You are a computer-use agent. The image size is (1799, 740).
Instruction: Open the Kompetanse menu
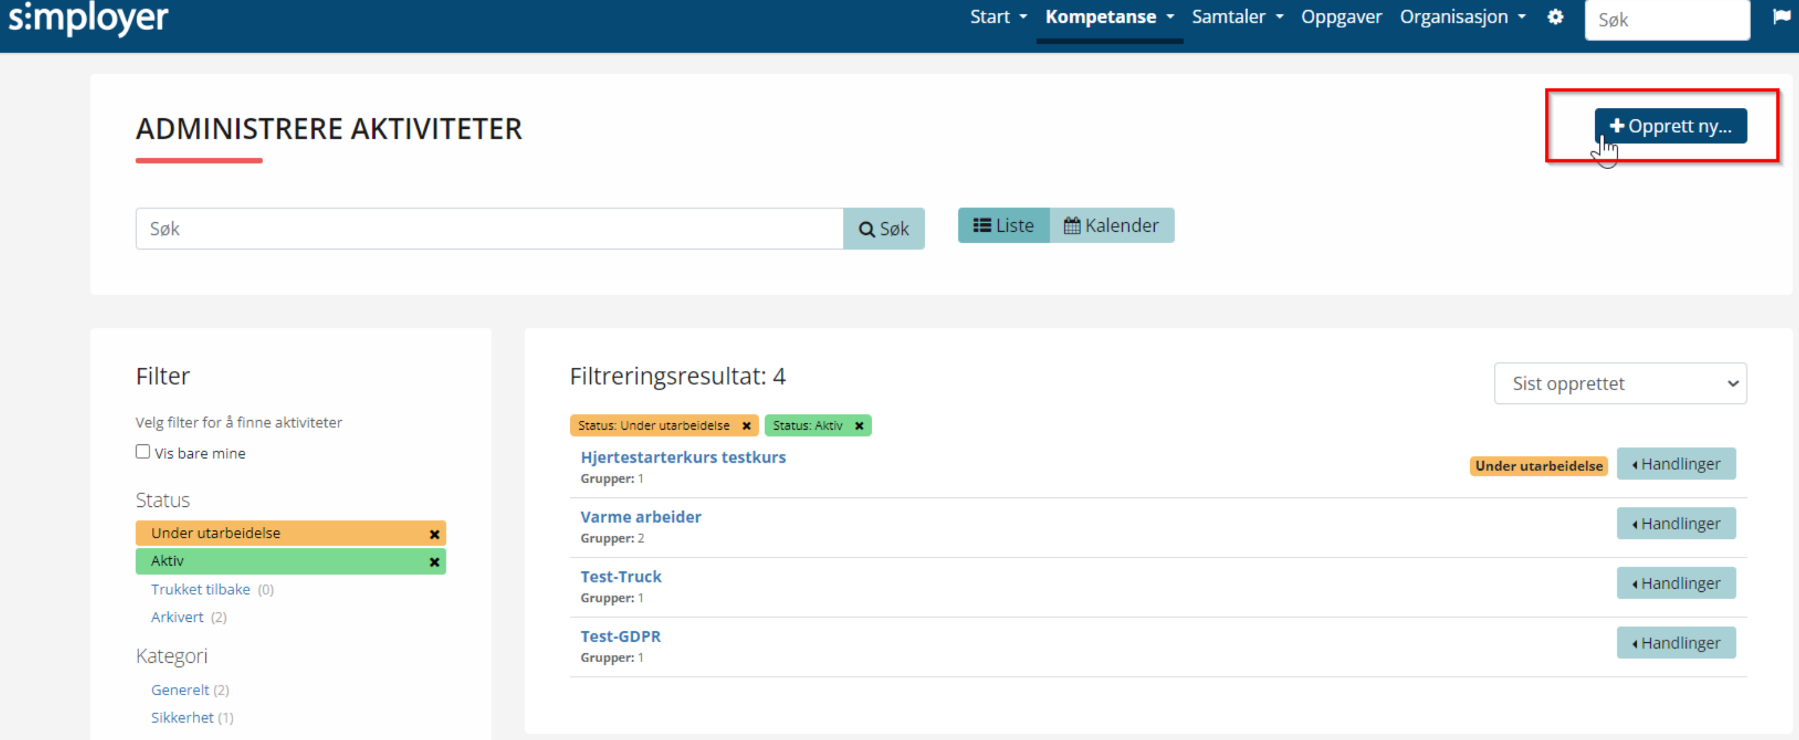point(1109,17)
